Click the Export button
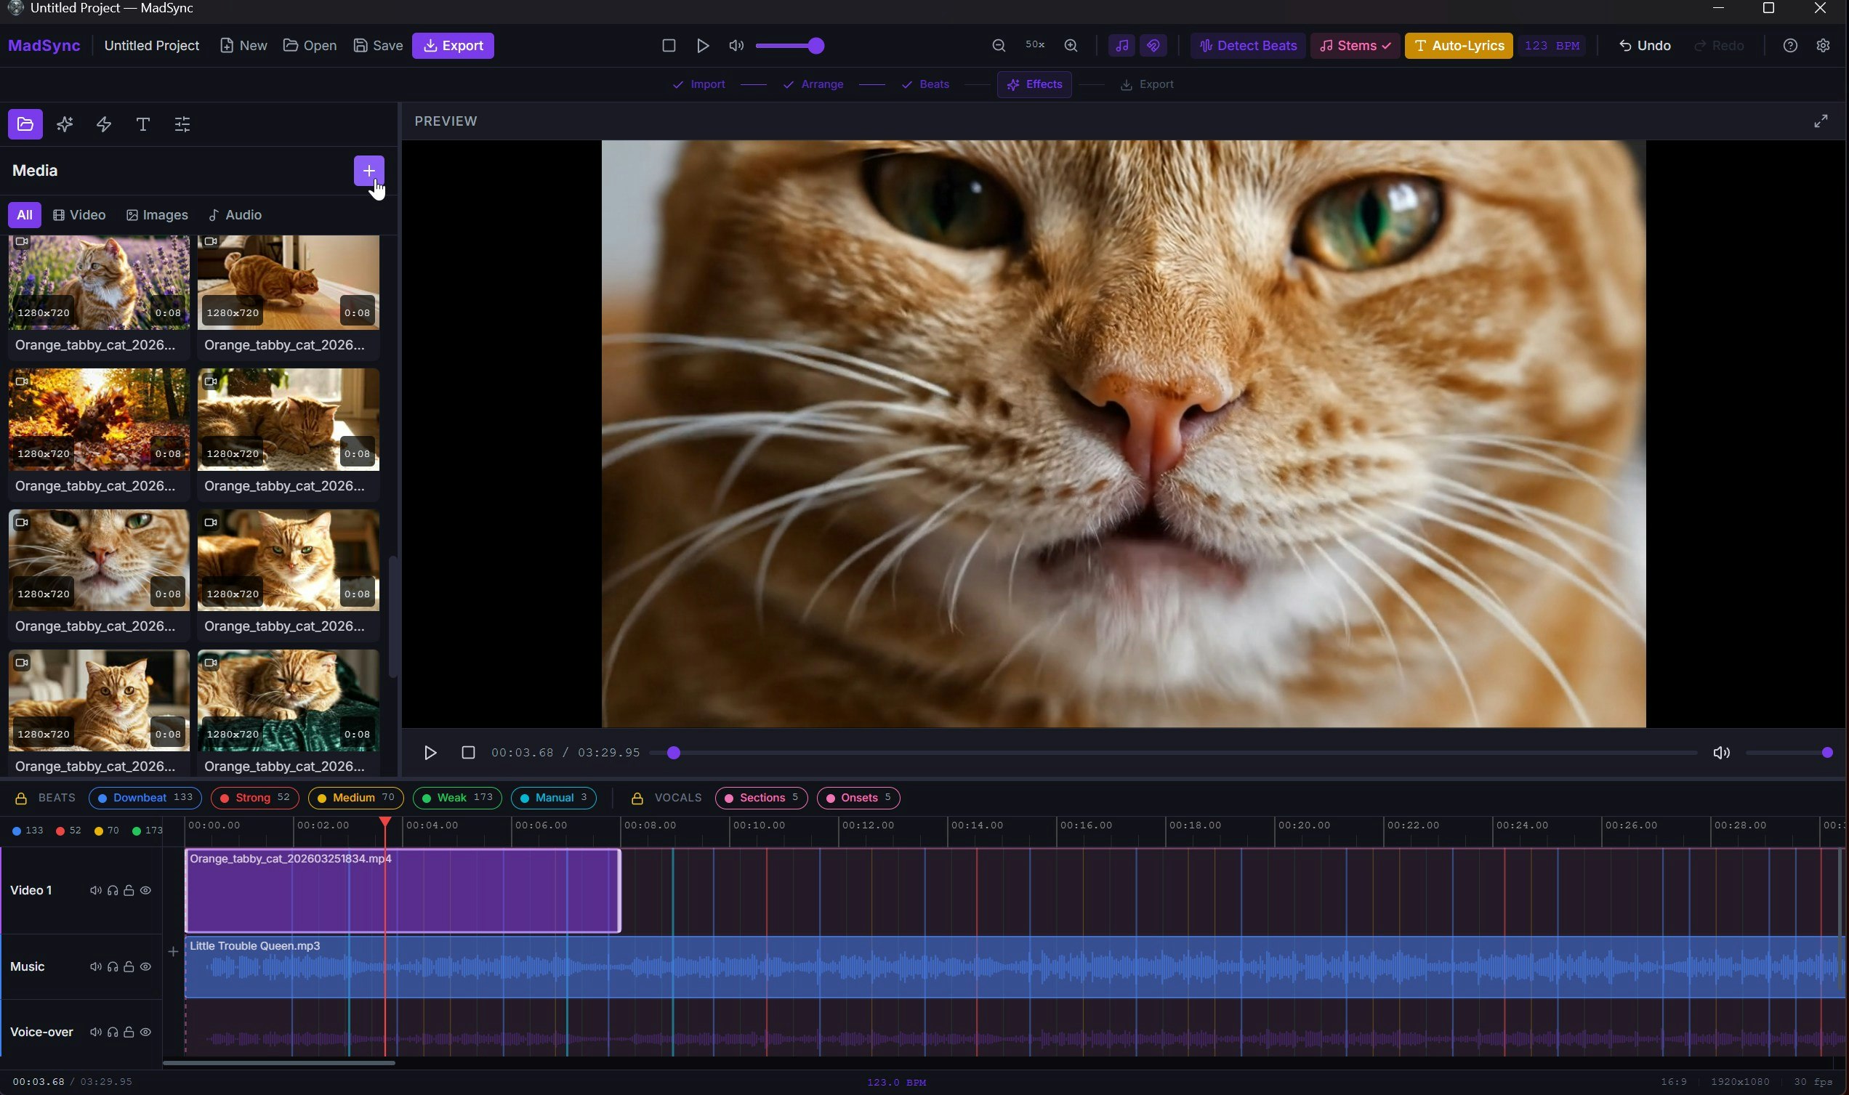The image size is (1849, 1095). [453, 45]
